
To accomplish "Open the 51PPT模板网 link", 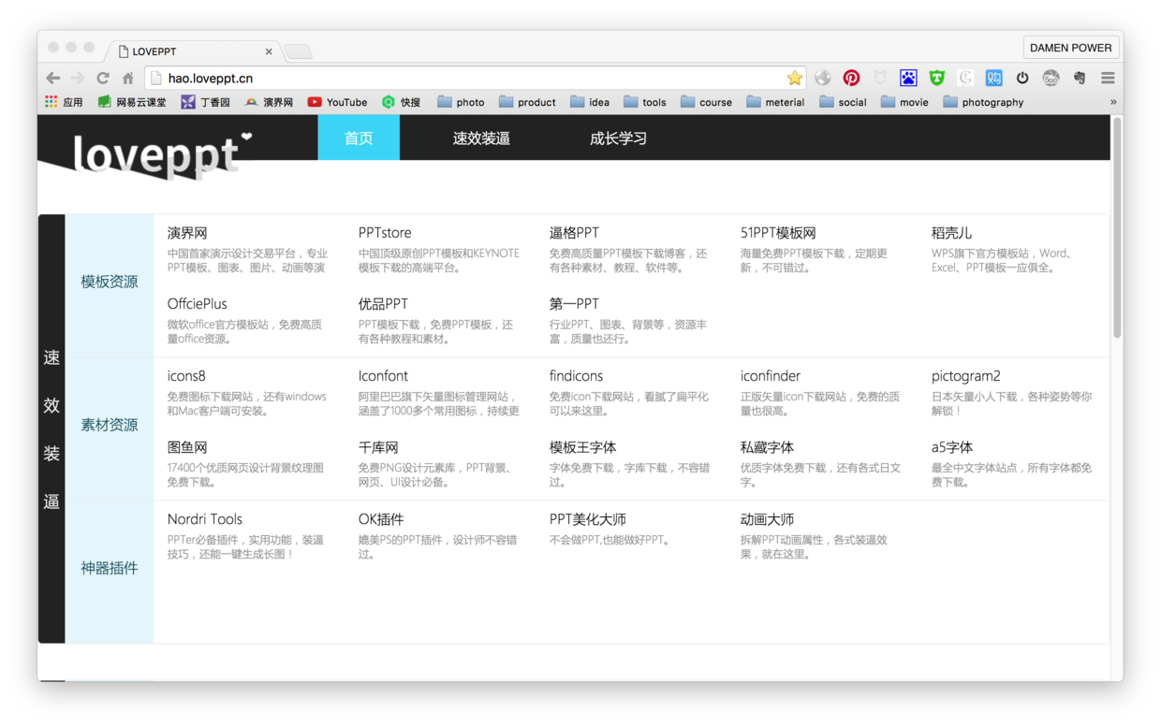I will click(778, 233).
